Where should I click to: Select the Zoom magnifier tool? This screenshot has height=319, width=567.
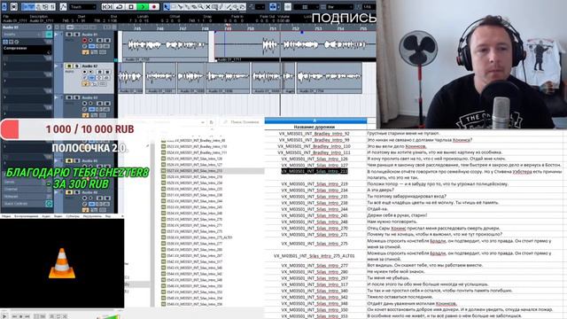click(201, 7)
